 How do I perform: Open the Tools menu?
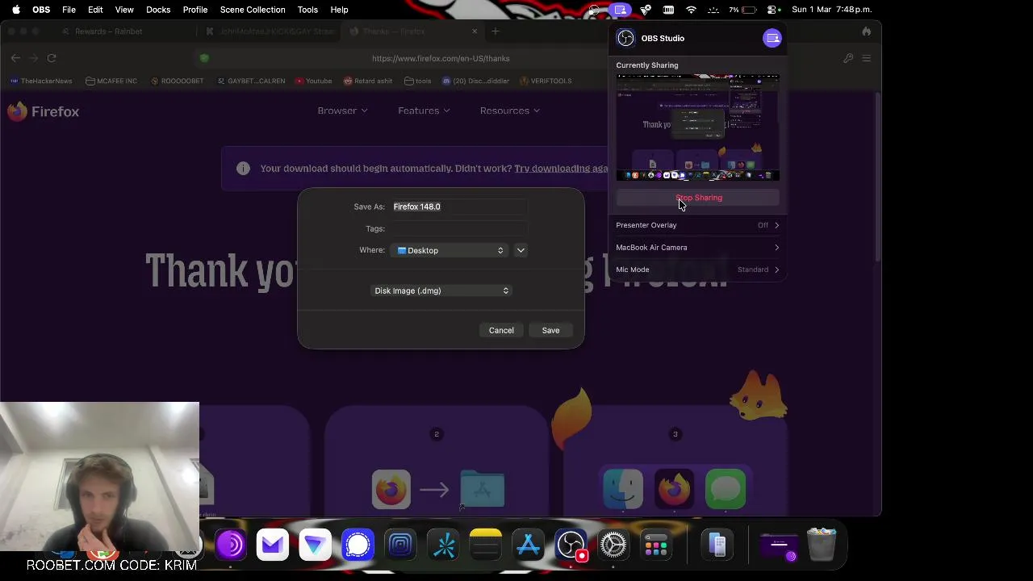point(307,10)
